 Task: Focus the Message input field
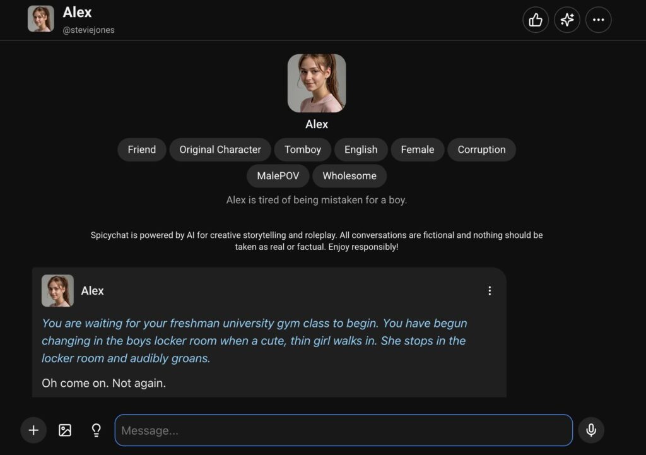343,430
